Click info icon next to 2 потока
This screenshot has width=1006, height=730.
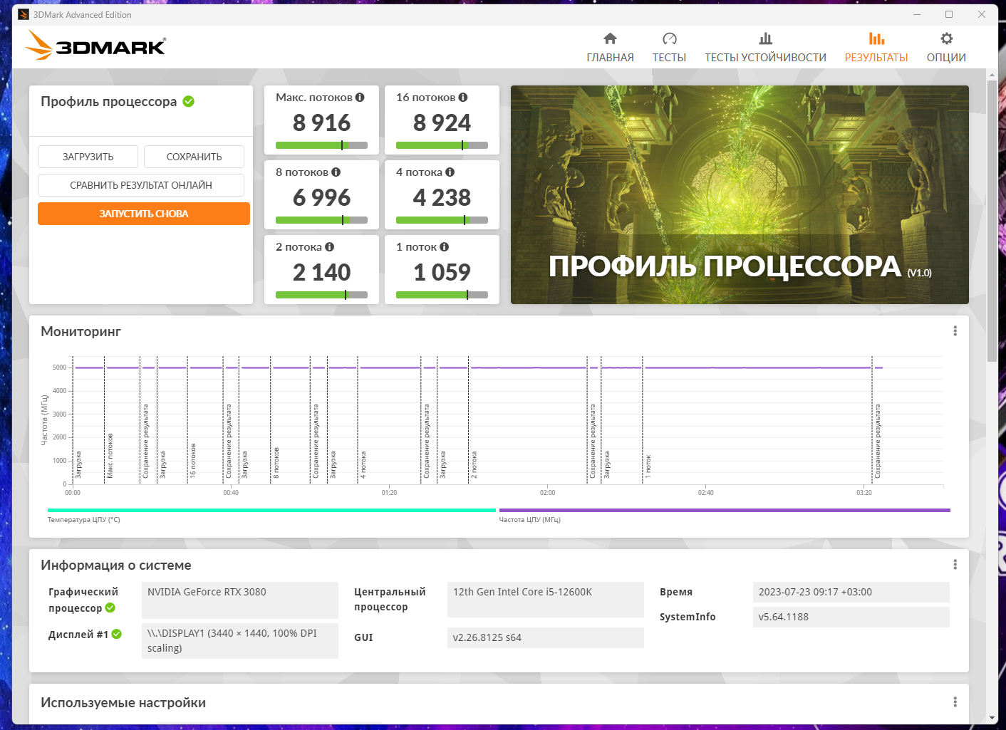click(329, 246)
